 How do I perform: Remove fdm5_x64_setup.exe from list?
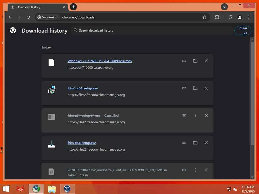pos(206,88)
